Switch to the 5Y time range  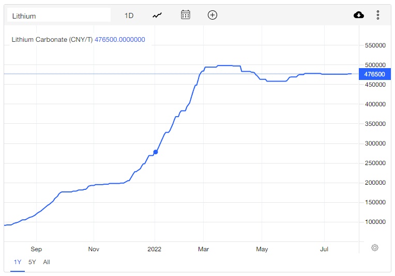32,262
